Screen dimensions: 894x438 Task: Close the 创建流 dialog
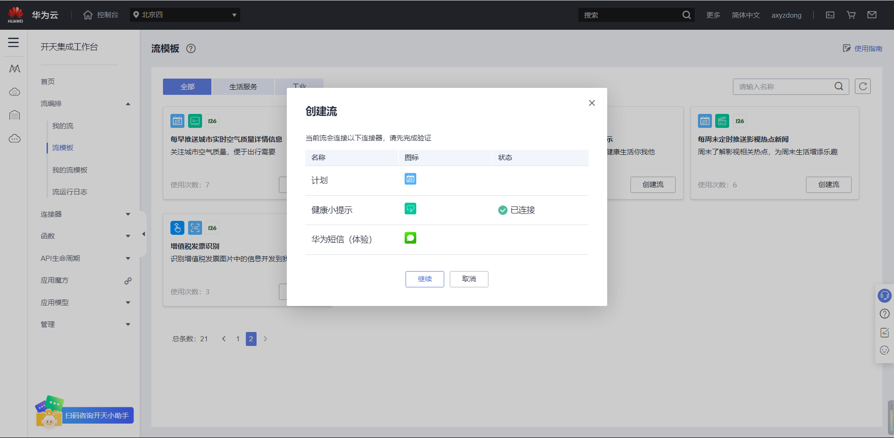click(592, 103)
